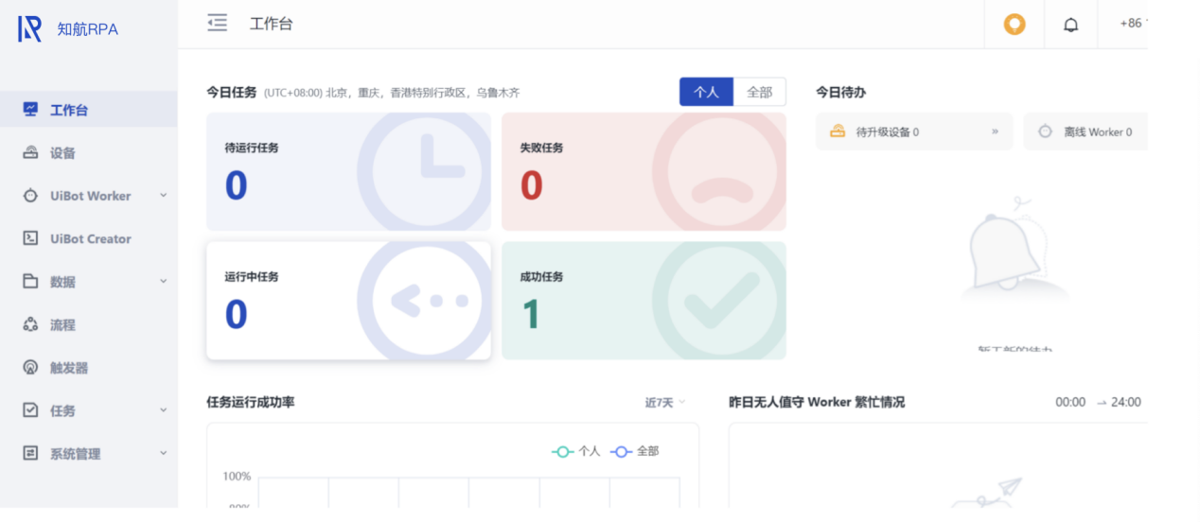Click the 流程 process icon in sidebar
This screenshot has height=522, width=1200.
(x=30, y=325)
